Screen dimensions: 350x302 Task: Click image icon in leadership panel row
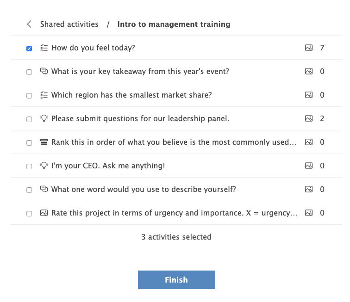309,118
